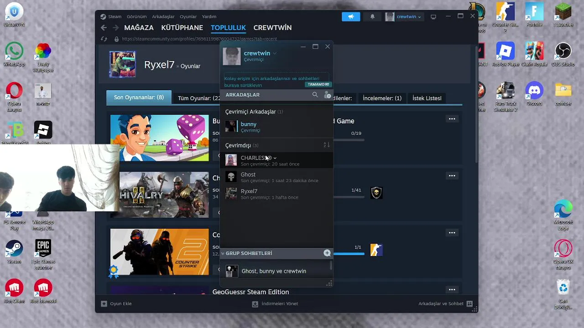Click the Ryxel7 profile avatar
This screenshot has height=328, width=584.
coord(122,64)
